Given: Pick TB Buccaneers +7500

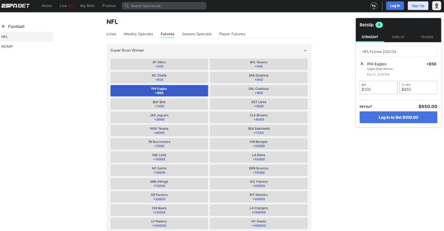Looking at the screenshot, I should click(x=159, y=144).
